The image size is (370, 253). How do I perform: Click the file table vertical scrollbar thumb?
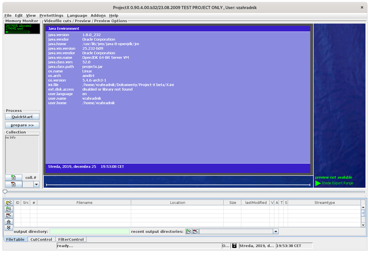tap(363, 213)
